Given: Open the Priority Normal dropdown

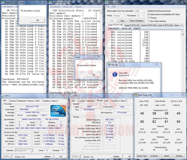Looking at the screenshot, I should point(119,16).
